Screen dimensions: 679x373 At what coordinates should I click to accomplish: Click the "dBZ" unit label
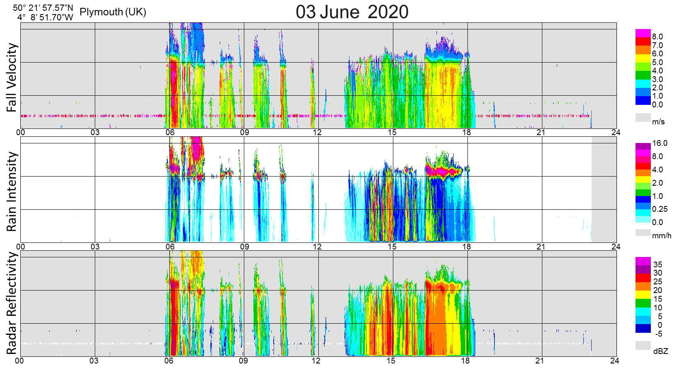point(661,351)
